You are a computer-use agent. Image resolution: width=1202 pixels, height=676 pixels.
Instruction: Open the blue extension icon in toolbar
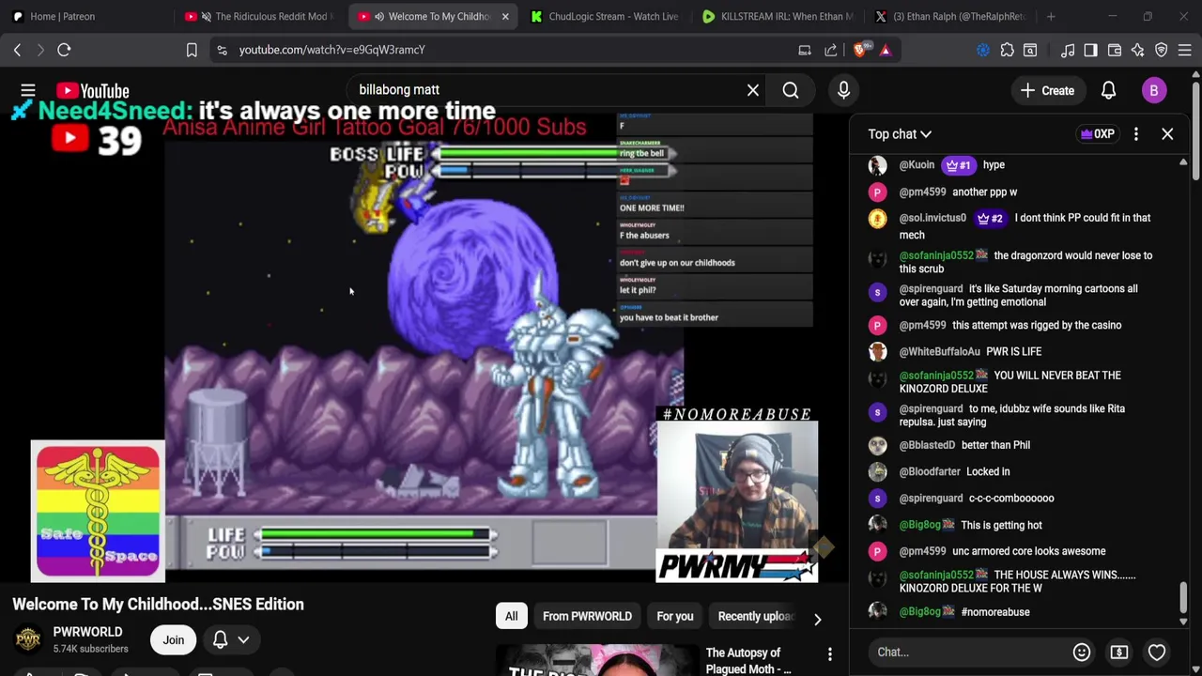(983, 50)
